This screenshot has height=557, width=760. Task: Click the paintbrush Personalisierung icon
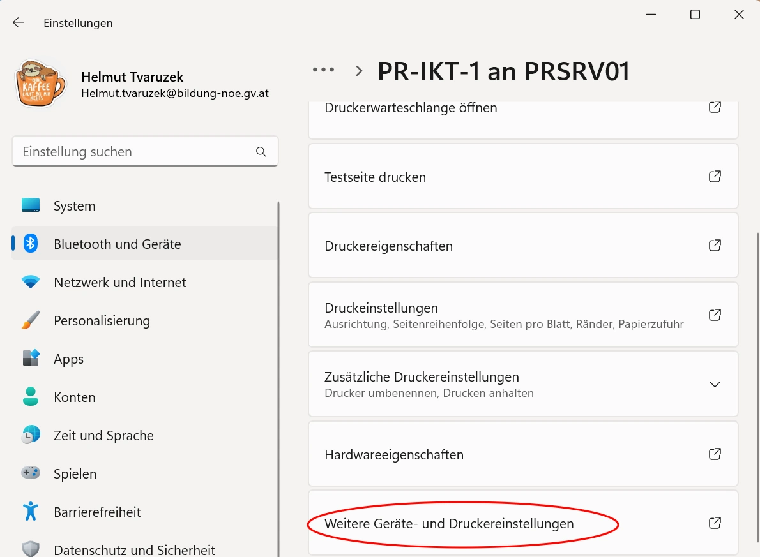31,320
